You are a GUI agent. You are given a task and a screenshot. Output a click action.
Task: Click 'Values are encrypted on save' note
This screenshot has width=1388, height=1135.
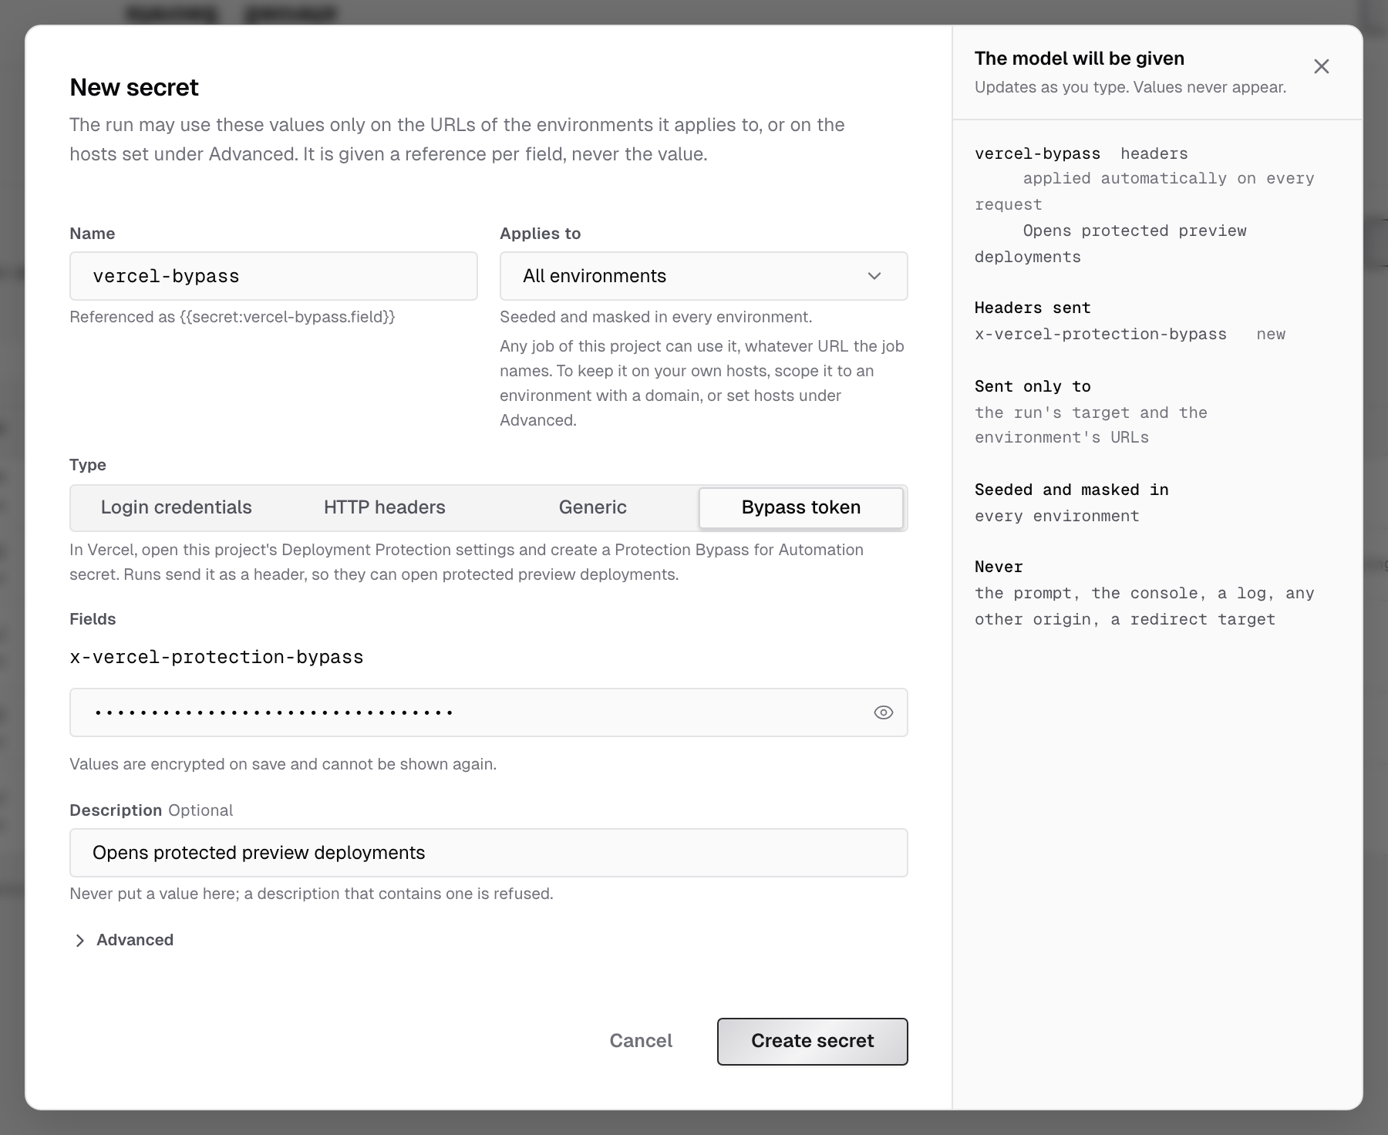pyautogui.click(x=283, y=764)
